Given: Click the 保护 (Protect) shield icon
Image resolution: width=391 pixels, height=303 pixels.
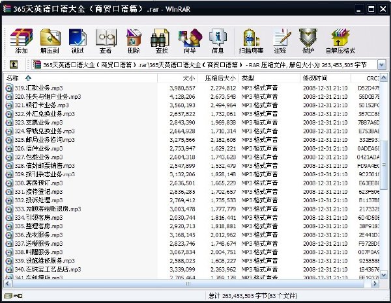Looking at the screenshot, I should point(308,41).
